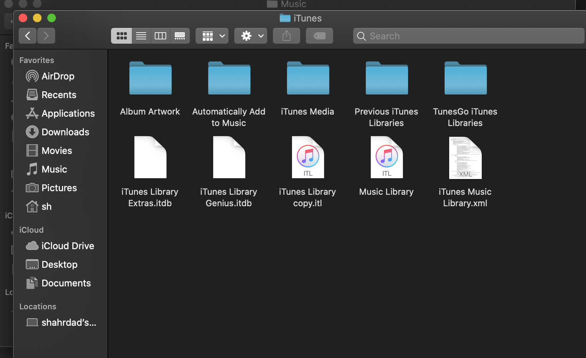
Task: Select the Album Artwork folder icon
Action: click(150, 78)
